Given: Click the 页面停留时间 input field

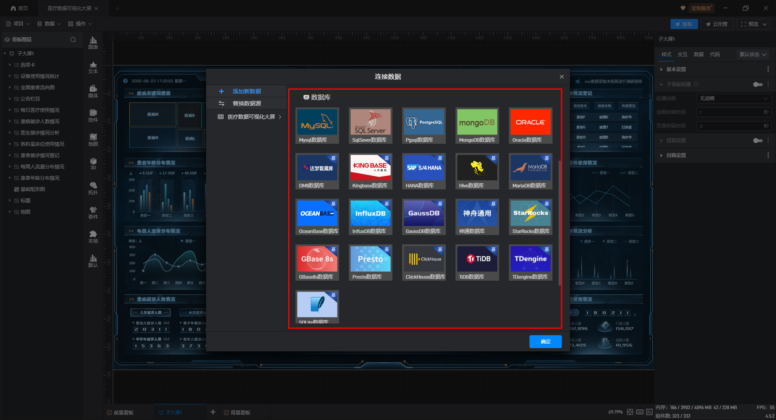Looking at the screenshot, I should (x=734, y=126).
